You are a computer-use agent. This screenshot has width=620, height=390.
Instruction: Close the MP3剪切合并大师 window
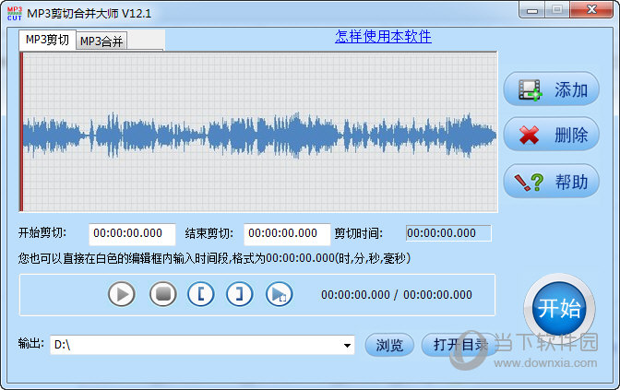[x=591, y=10]
